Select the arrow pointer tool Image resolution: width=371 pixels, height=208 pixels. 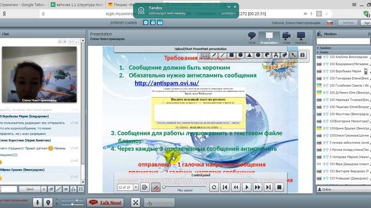(293, 55)
